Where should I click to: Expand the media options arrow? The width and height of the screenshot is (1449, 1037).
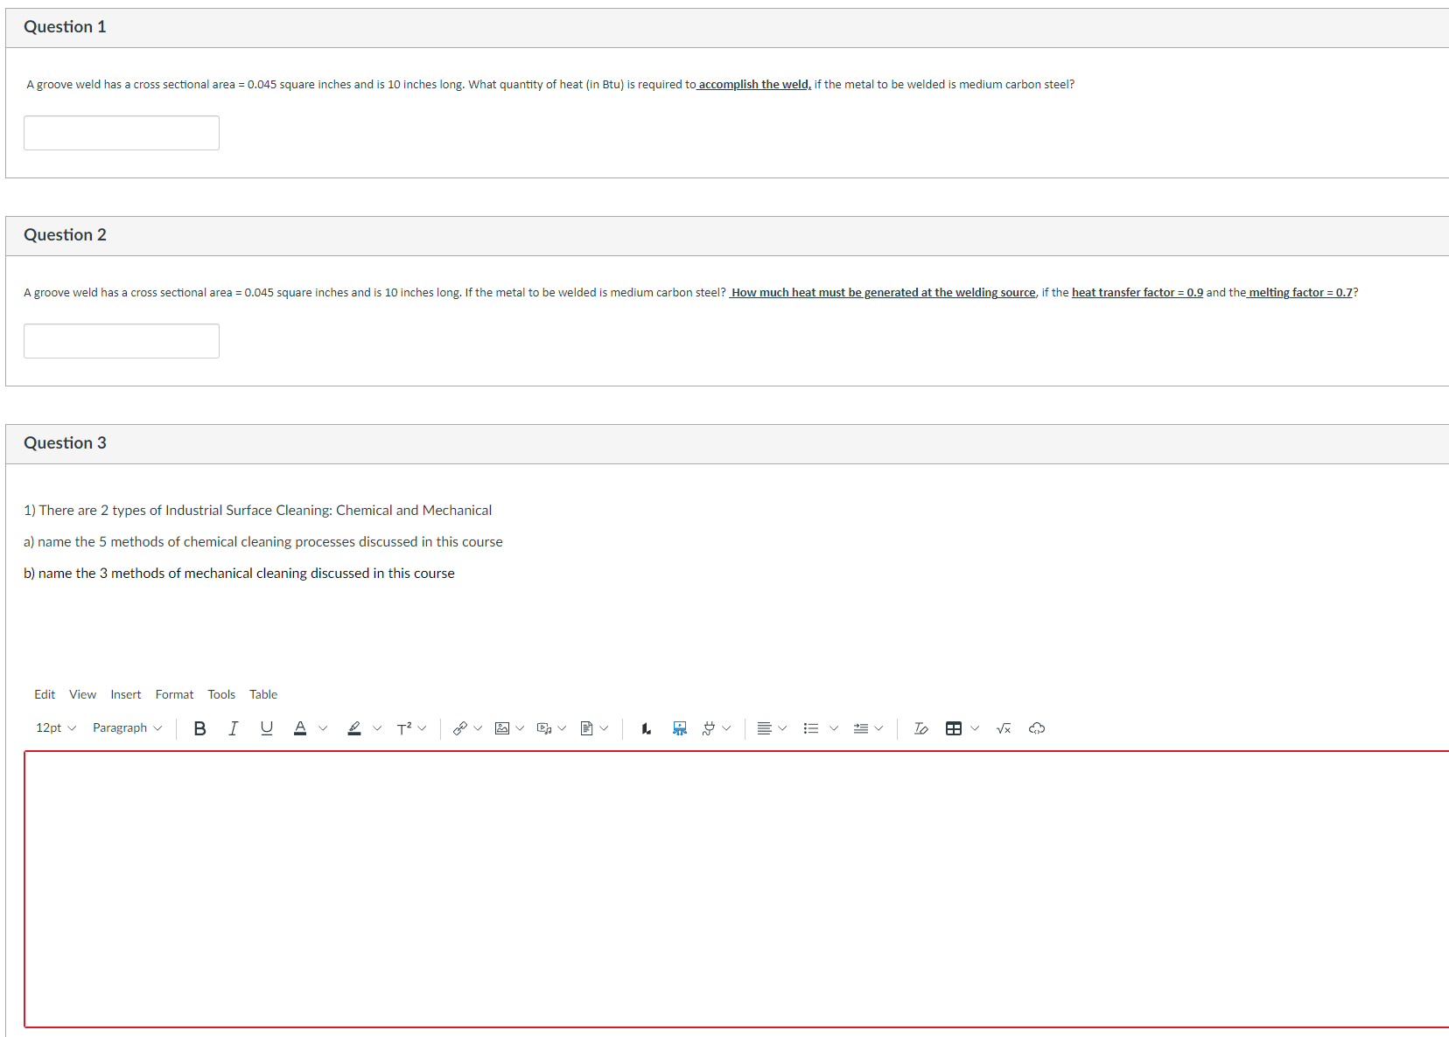(562, 728)
